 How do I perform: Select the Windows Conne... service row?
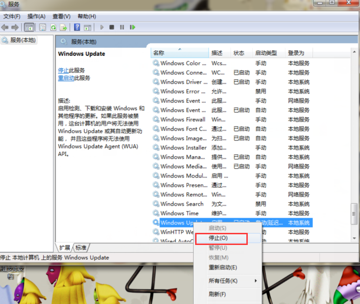pyautogui.click(x=231, y=73)
